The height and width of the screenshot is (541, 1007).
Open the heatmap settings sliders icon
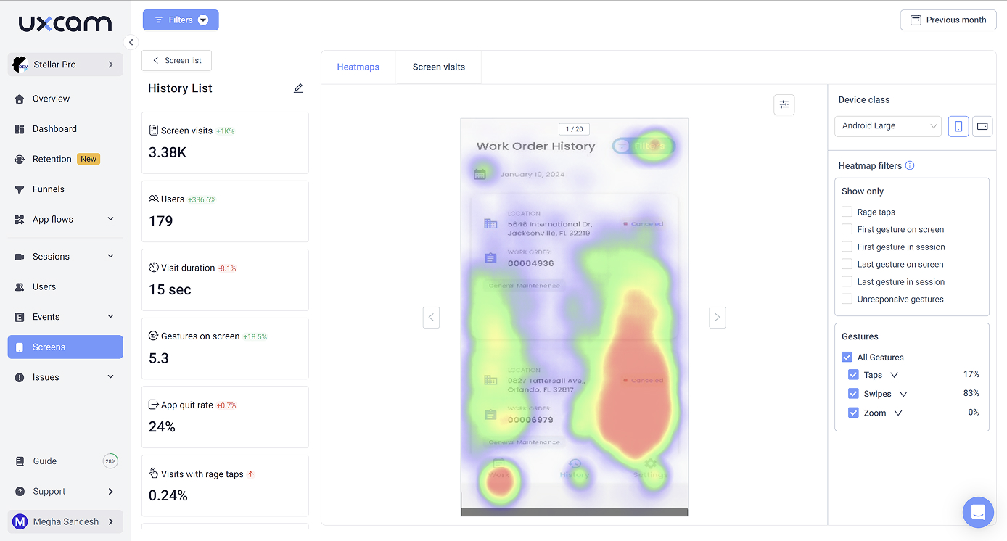(x=784, y=105)
